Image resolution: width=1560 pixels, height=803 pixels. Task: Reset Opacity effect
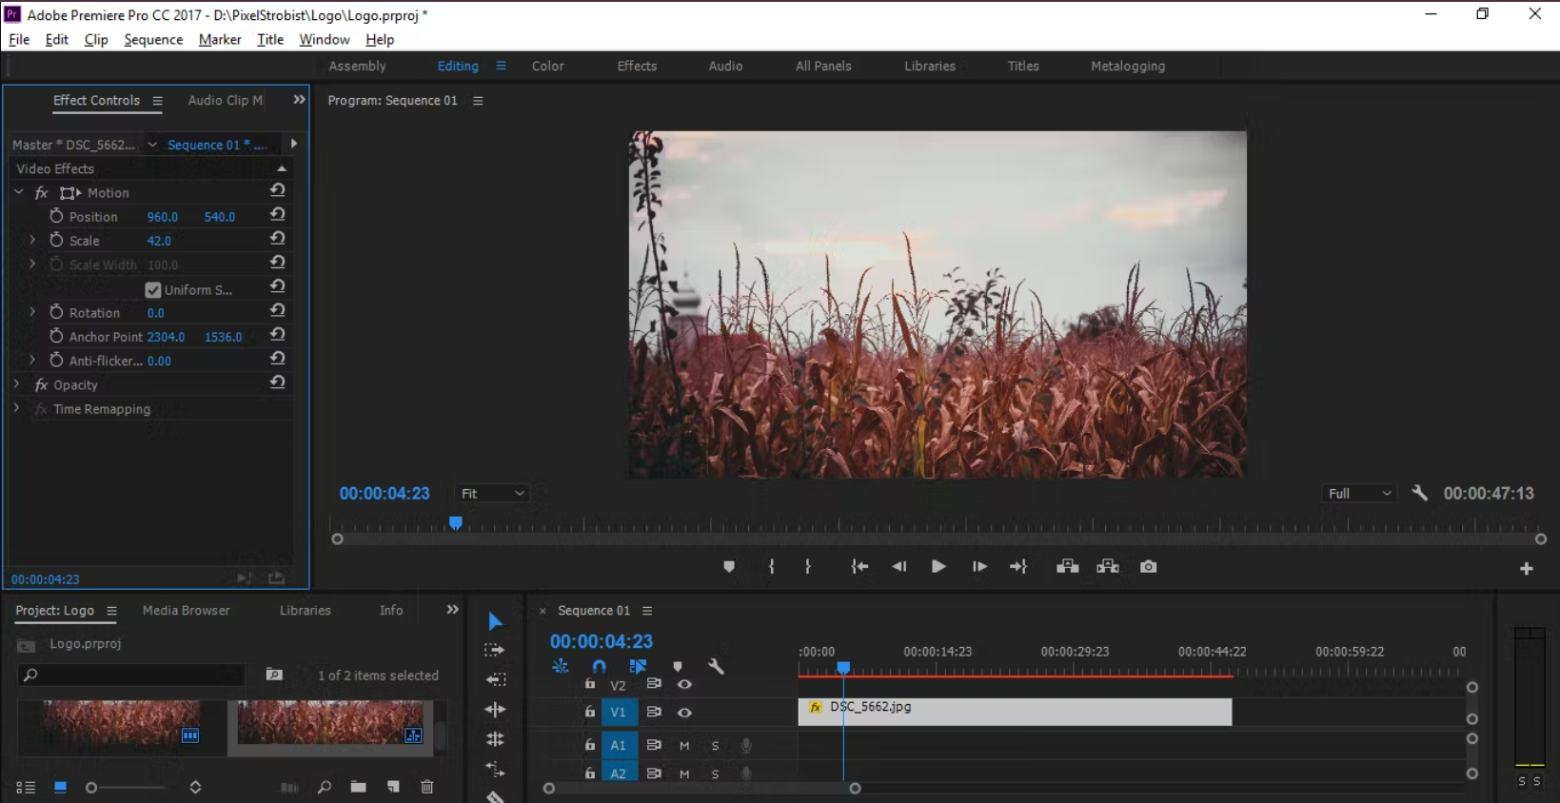[x=277, y=383]
